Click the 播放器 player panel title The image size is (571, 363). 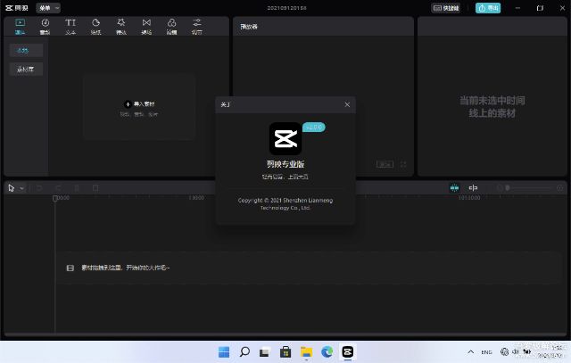pos(249,27)
